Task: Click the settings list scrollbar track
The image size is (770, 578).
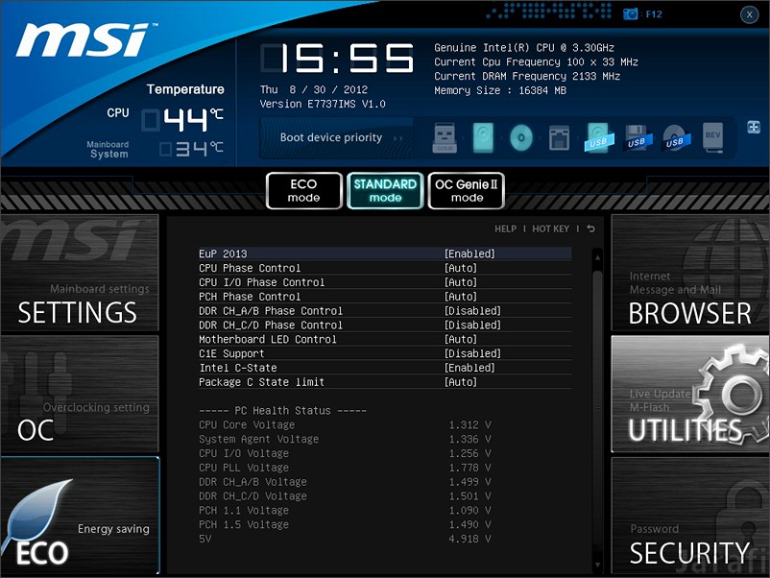Action: click(x=597, y=411)
